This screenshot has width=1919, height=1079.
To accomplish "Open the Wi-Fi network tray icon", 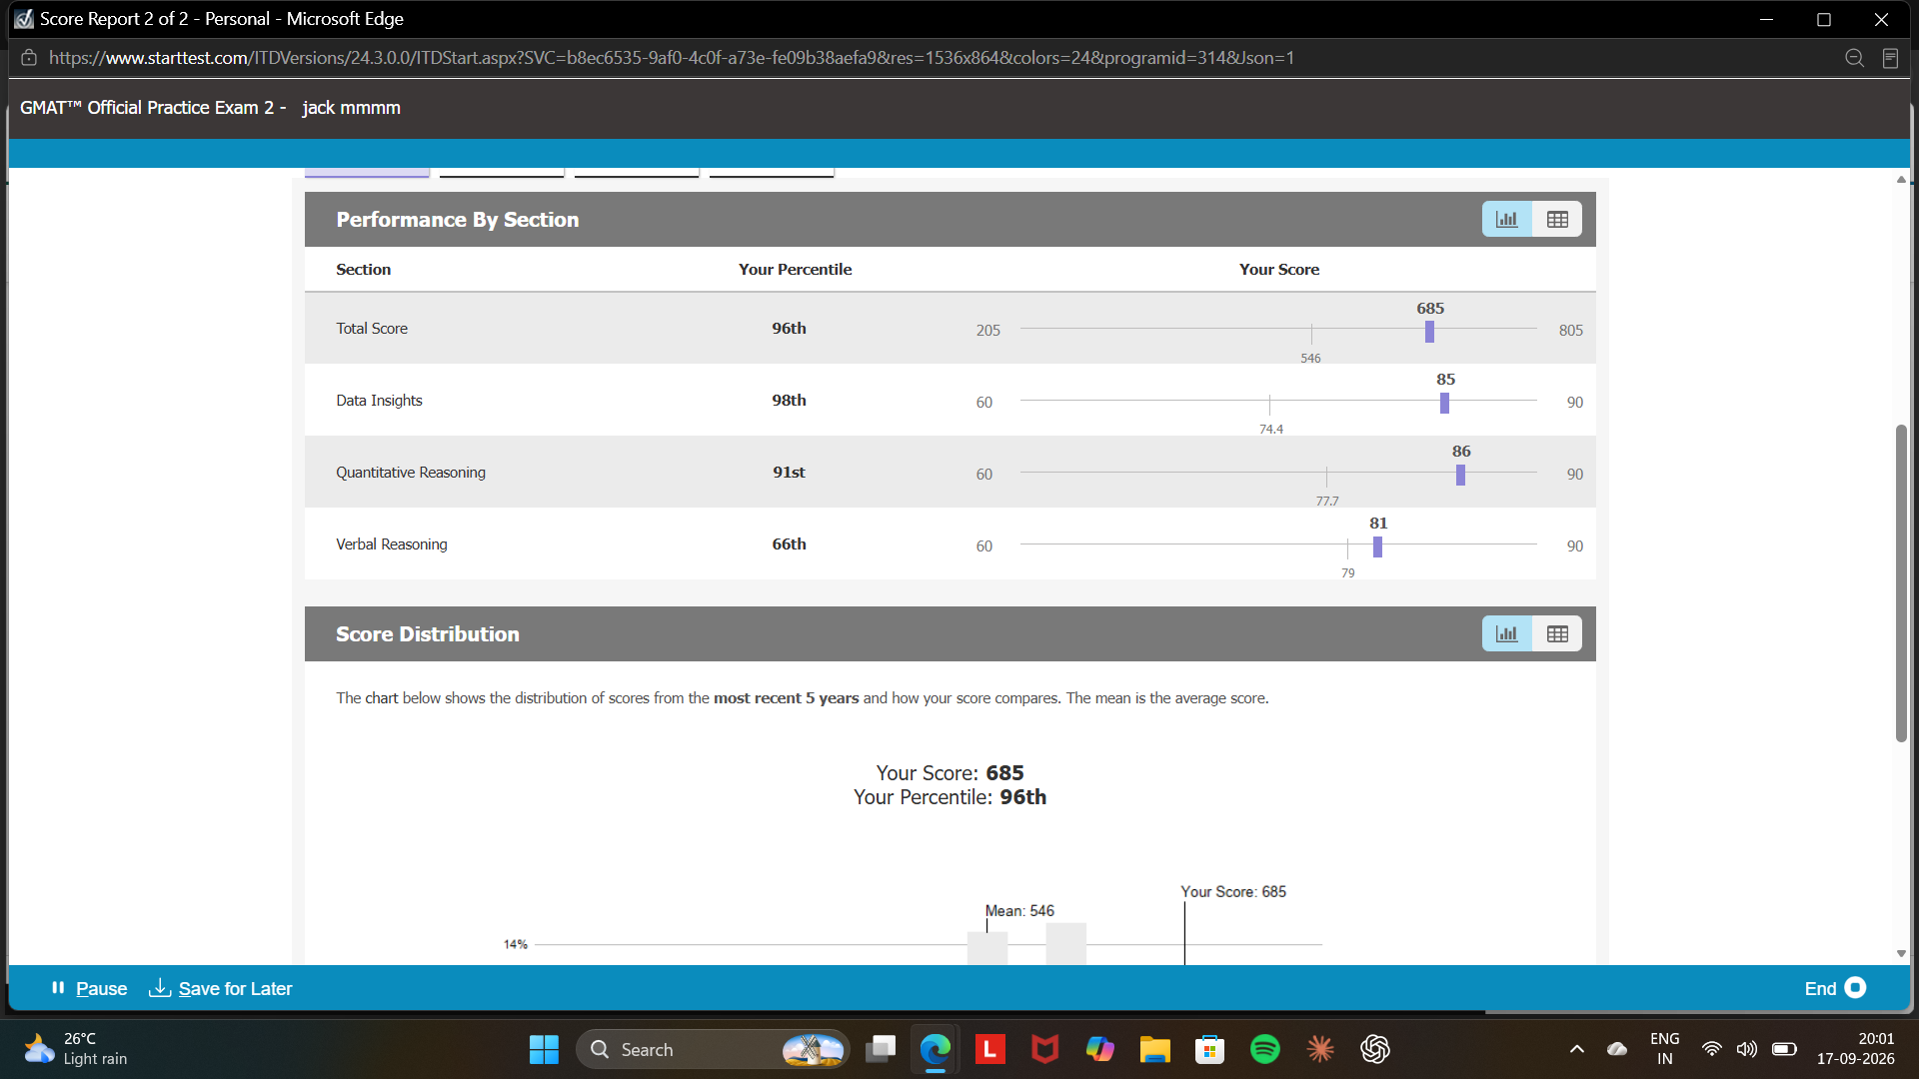I will [x=1711, y=1049].
